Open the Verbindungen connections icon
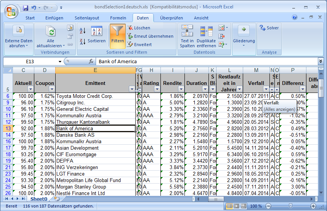This screenshot has height=211, width=327. [70, 28]
